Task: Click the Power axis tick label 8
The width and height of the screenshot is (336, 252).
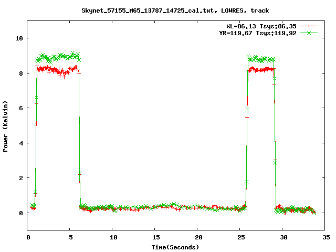Action: click(21, 73)
